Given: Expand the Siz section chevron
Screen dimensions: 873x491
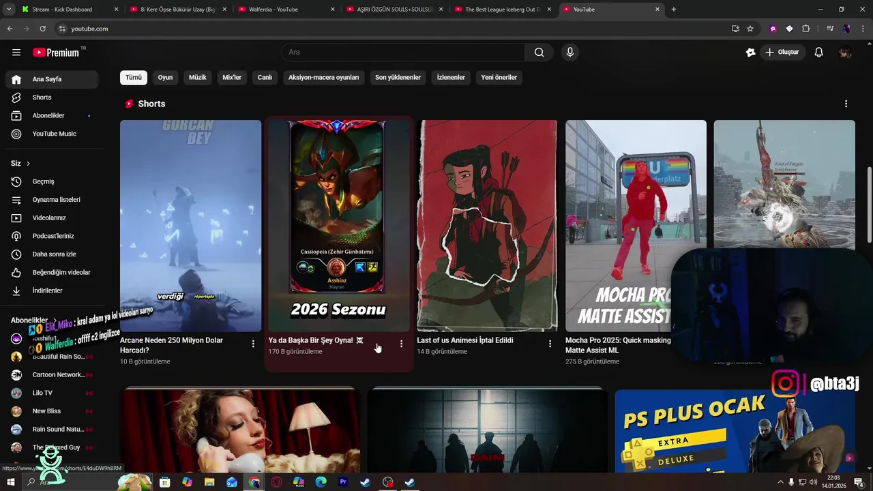Looking at the screenshot, I should [28, 164].
